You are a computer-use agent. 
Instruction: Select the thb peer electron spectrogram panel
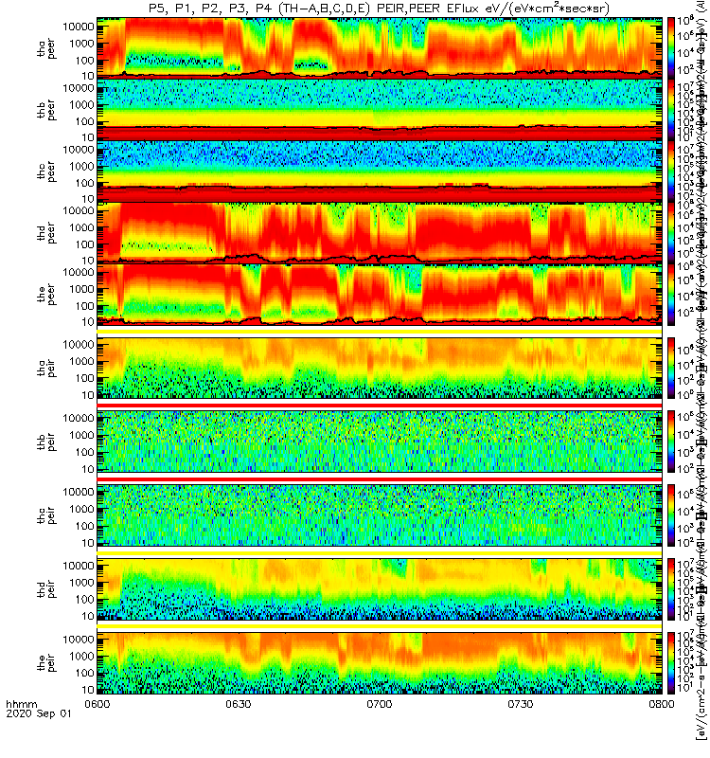pos(380,109)
